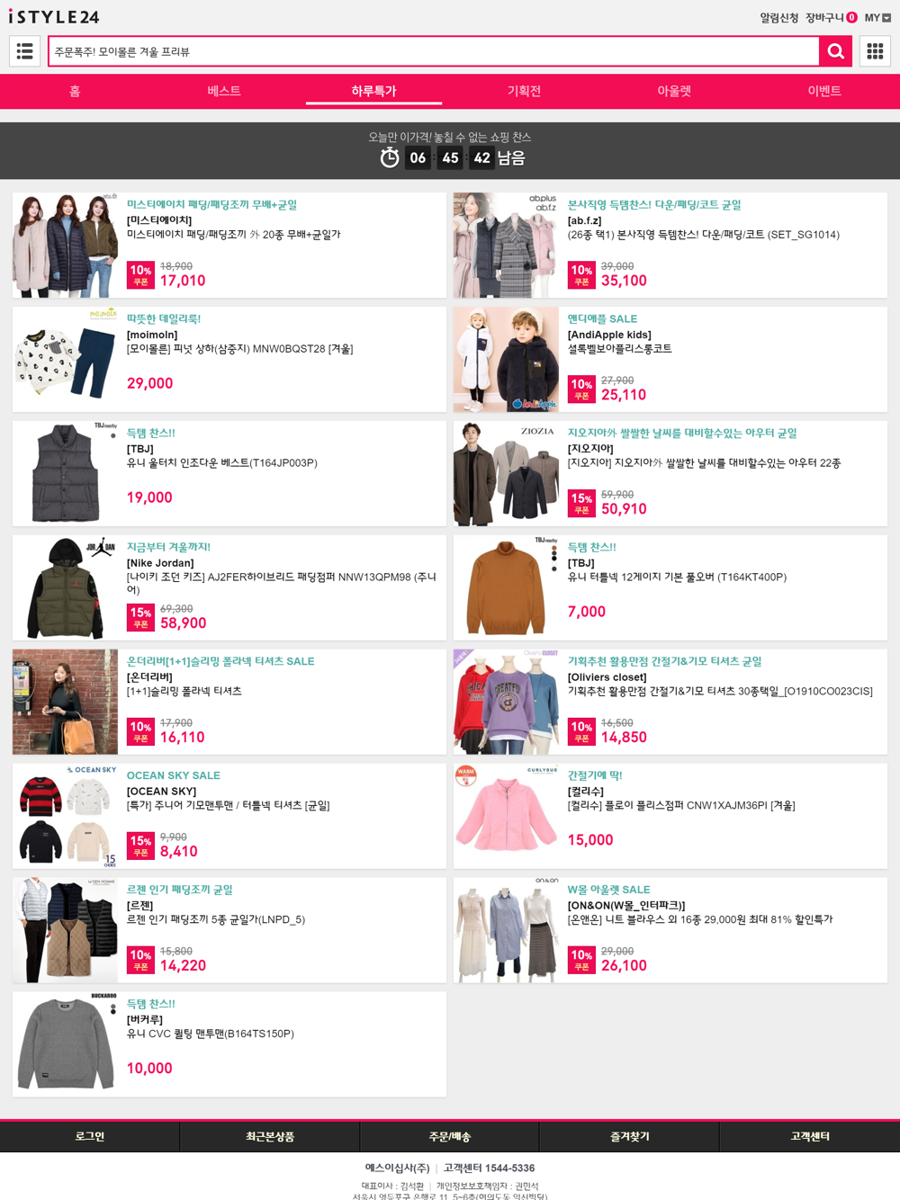The height and width of the screenshot is (1200, 900).
Task: Expand the MY dropdown menu
Action: (x=877, y=17)
